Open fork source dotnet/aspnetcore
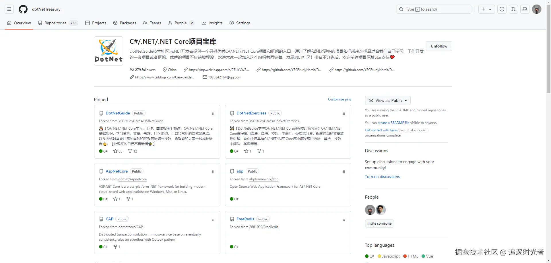 click(x=133, y=179)
